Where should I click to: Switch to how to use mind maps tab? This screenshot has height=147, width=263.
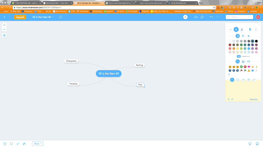coord(120,3)
